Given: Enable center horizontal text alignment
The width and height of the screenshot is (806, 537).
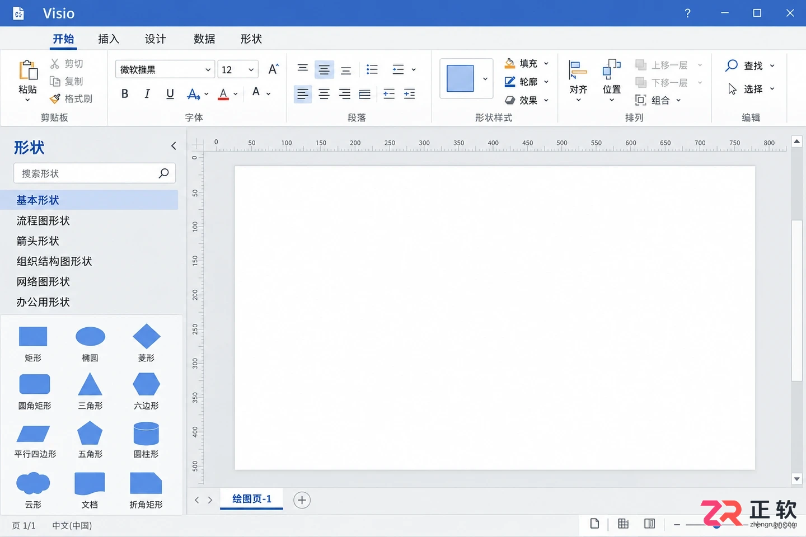Looking at the screenshot, I should (324, 94).
